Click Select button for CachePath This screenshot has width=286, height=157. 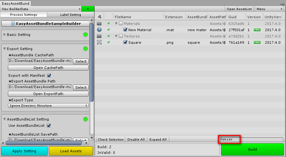[x=81, y=61]
